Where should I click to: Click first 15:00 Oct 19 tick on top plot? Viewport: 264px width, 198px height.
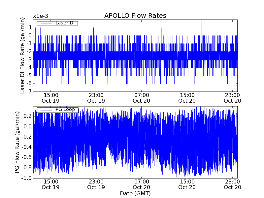[x=50, y=98]
